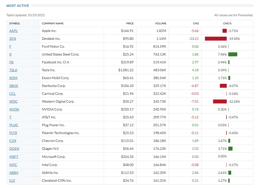Select the Tesla Inc. name cell

71,70
